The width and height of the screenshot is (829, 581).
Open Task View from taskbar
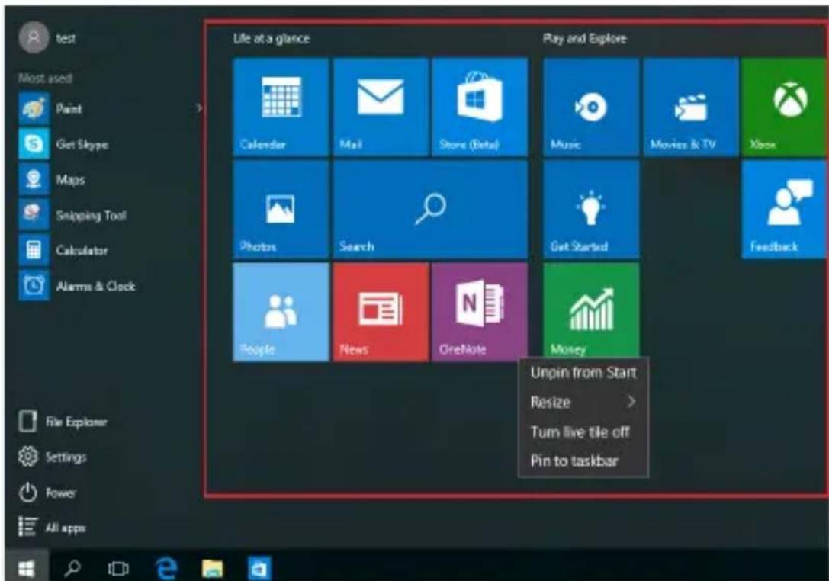pos(118,569)
